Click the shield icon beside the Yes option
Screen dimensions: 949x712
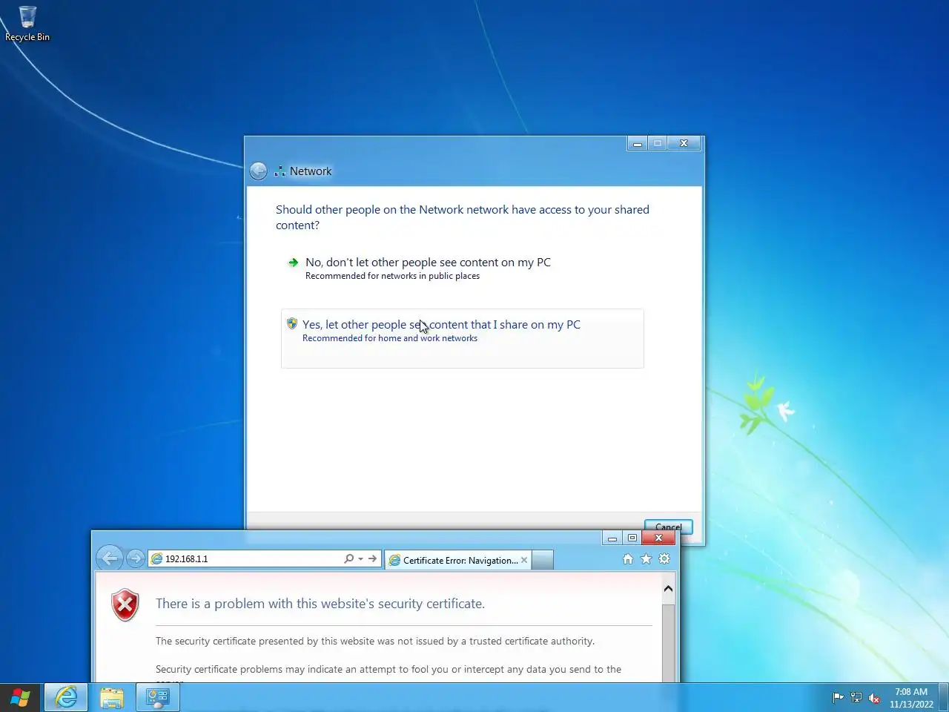coord(292,324)
